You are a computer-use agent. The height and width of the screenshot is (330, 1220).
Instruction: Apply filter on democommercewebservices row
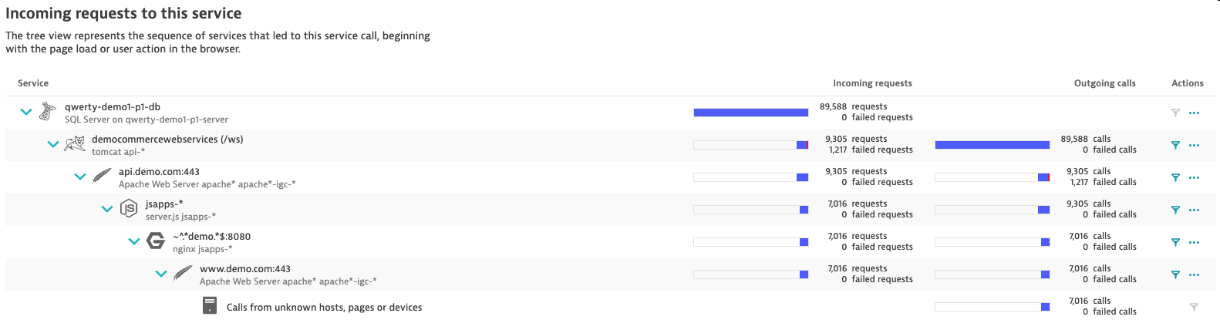(1175, 145)
